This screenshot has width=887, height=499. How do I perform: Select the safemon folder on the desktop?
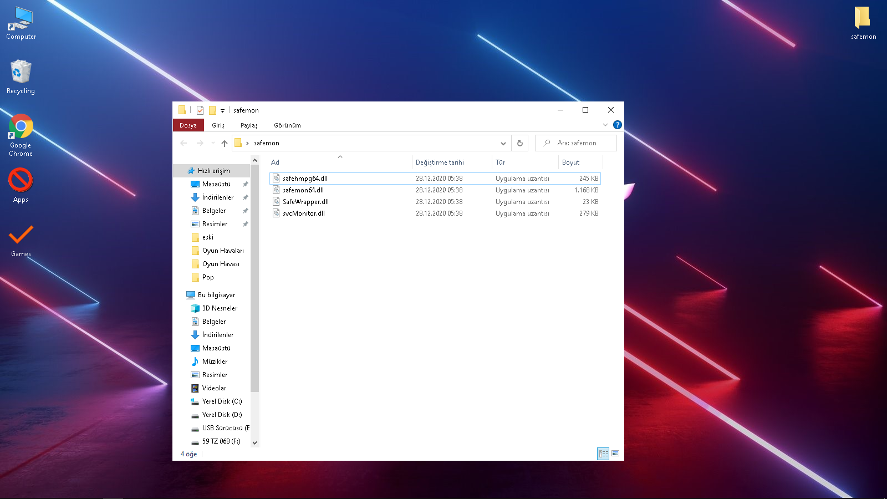pos(863,23)
